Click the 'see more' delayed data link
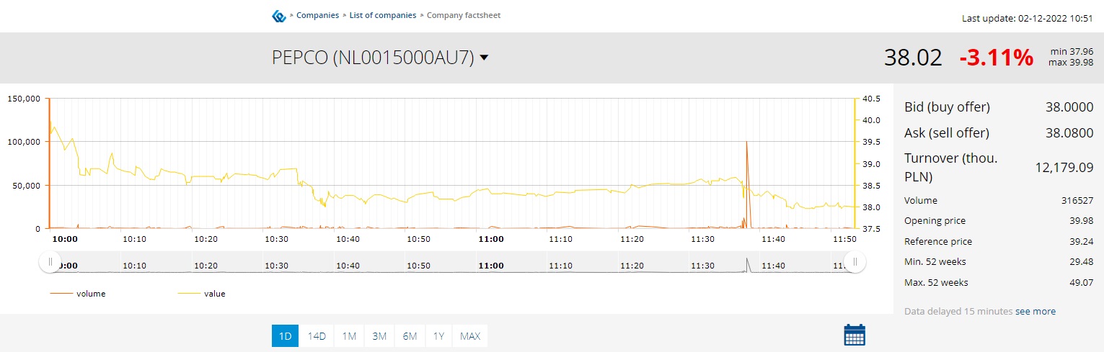 [x=1035, y=312]
